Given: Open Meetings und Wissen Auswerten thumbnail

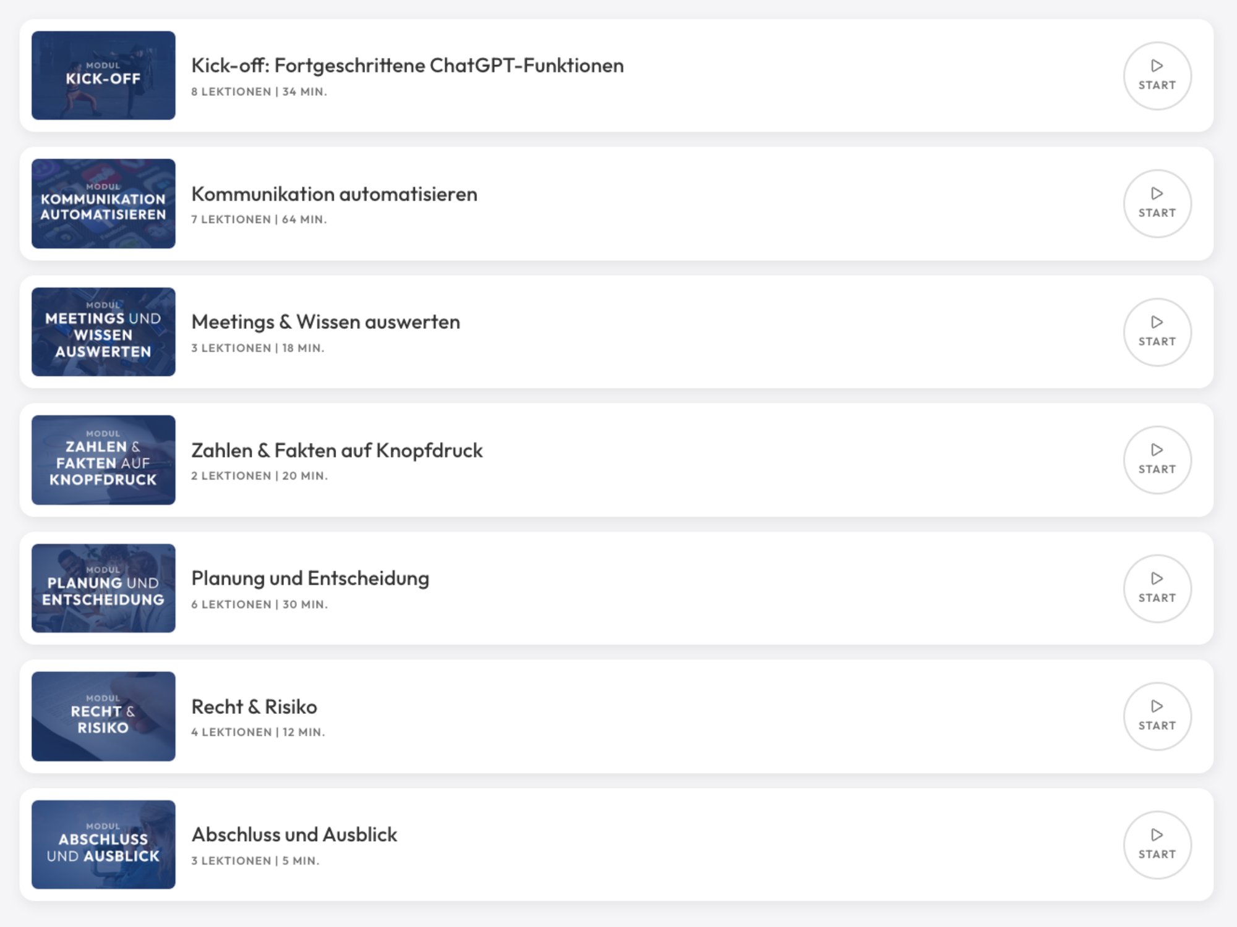Looking at the screenshot, I should 103,332.
